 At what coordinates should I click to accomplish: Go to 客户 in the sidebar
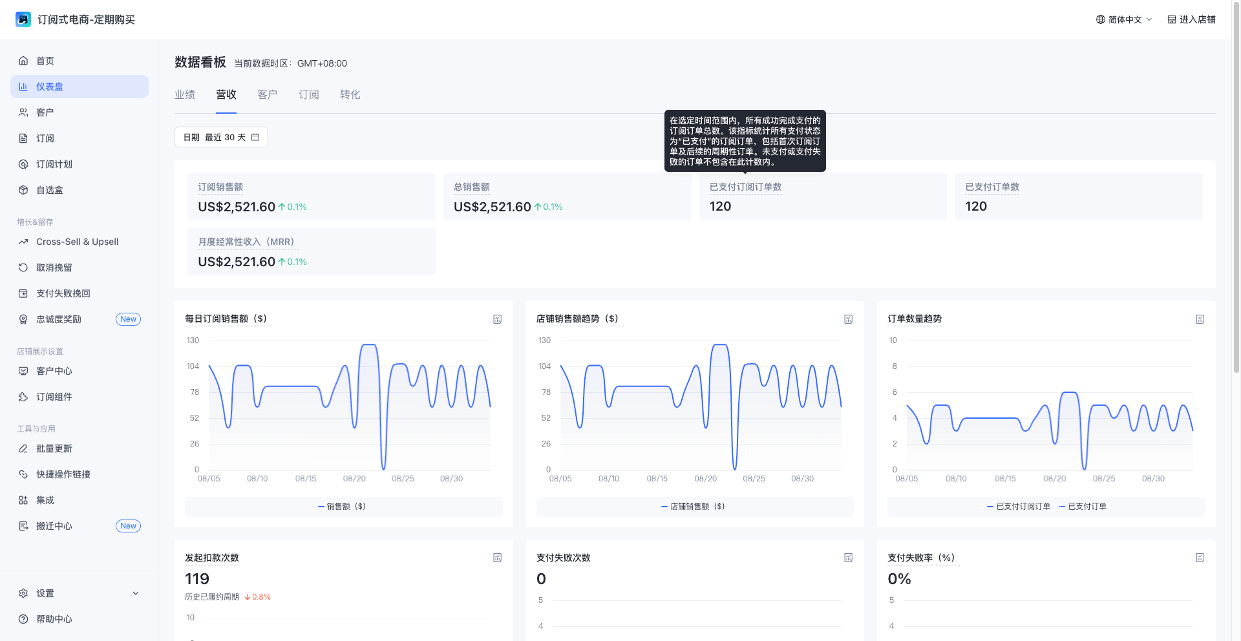coord(80,112)
